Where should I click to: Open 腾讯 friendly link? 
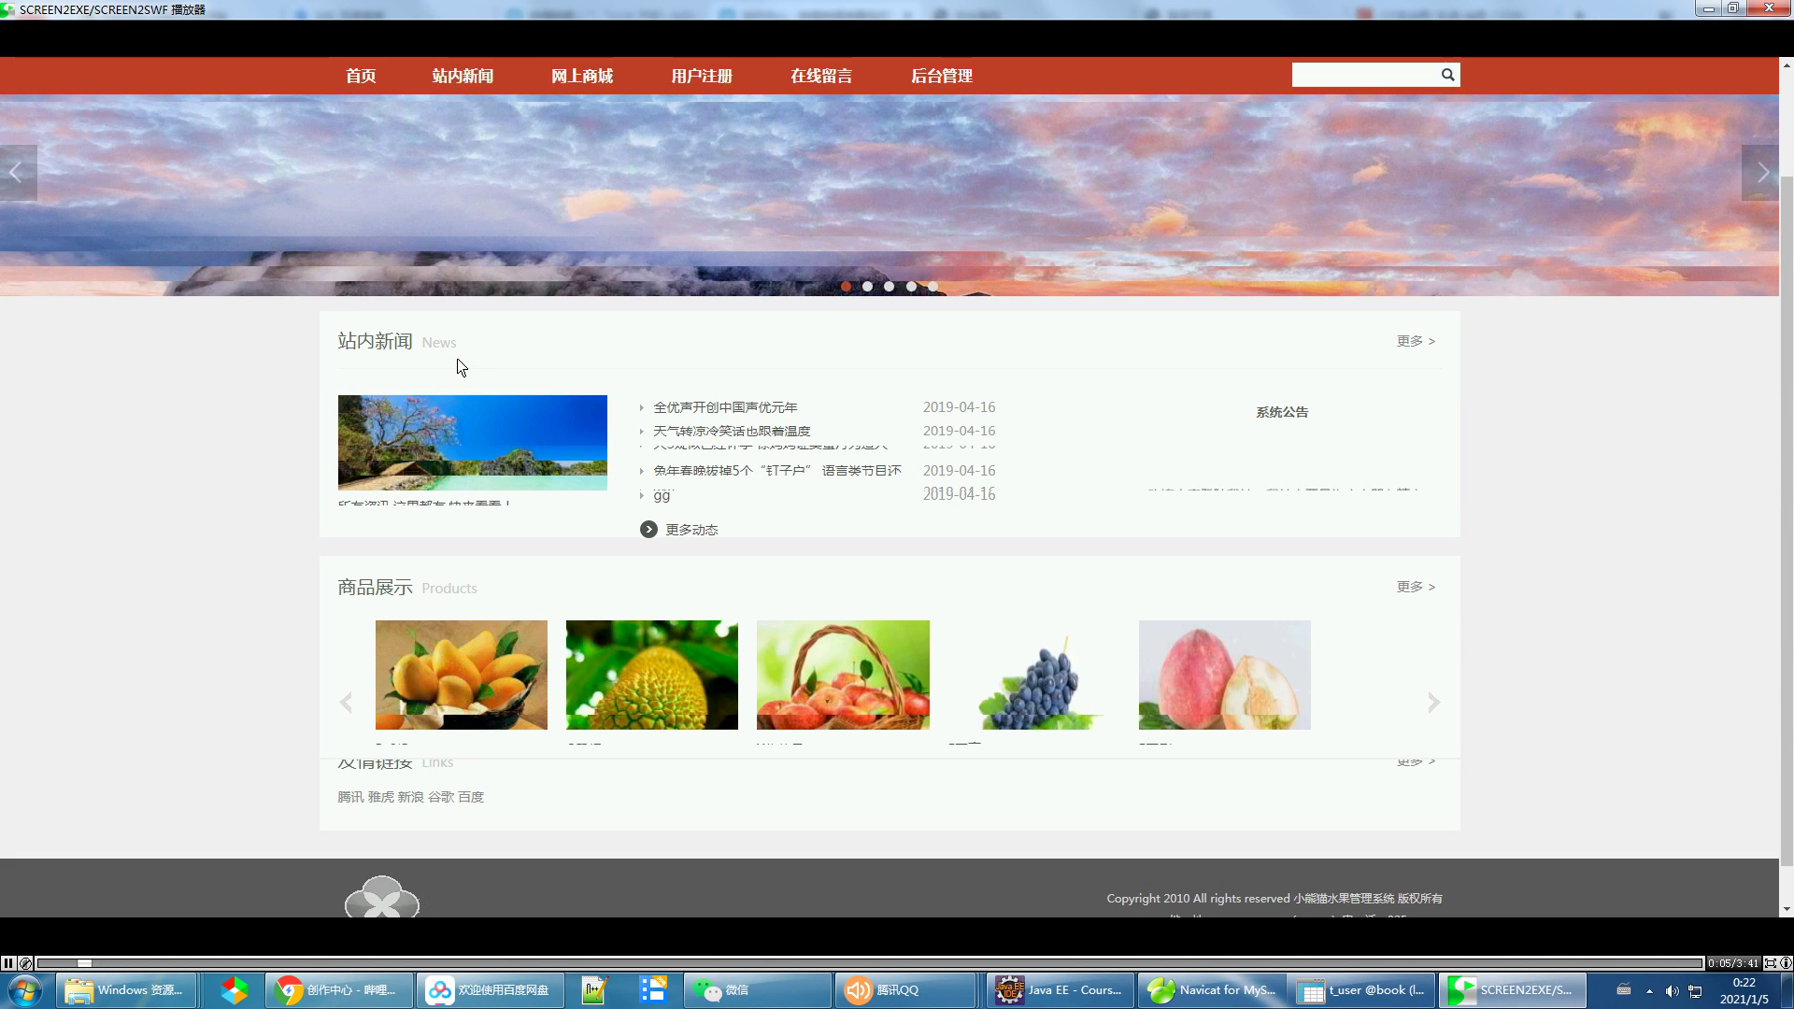(x=350, y=797)
